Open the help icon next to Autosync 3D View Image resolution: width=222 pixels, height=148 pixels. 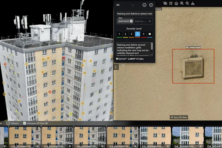47,123
